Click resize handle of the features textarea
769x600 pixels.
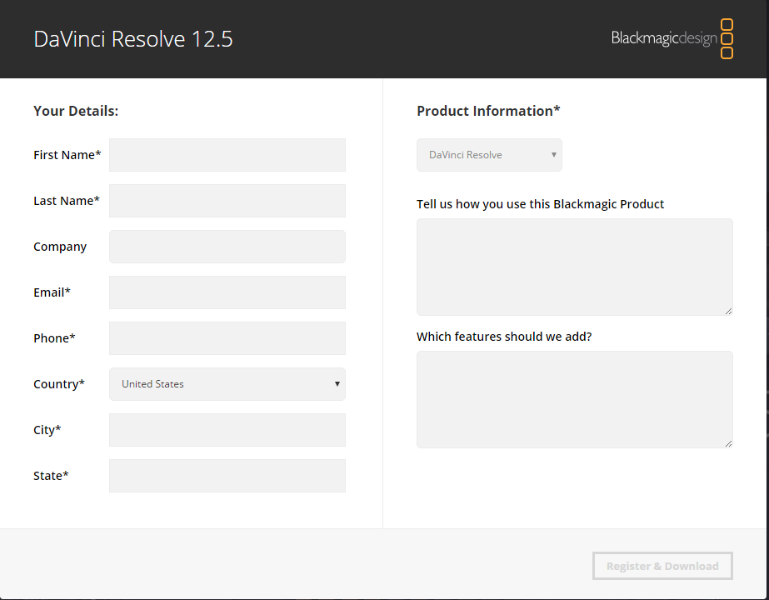(728, 443)
